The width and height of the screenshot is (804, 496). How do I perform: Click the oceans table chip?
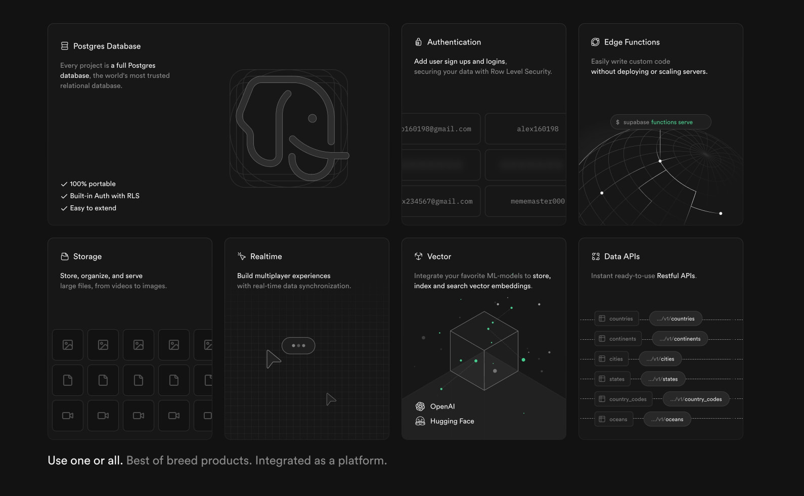tap(614, 419)
